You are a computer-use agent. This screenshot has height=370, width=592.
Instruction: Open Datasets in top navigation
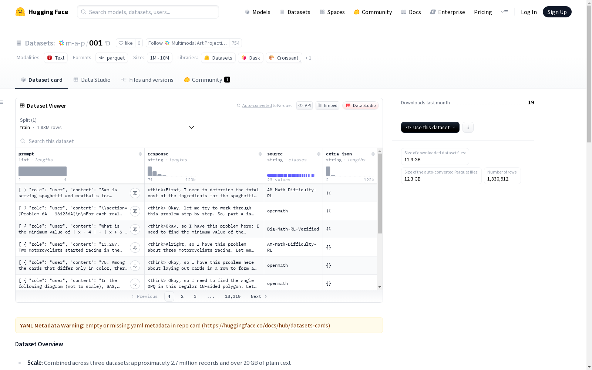pyautogui.click(x=295, y=12)
